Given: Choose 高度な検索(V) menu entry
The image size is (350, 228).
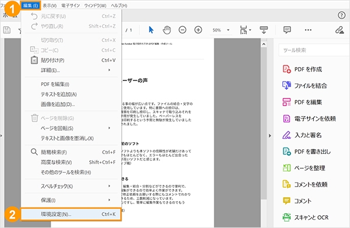Looking at the screenshot, I should pyautogui.click(x=71, y=162).
